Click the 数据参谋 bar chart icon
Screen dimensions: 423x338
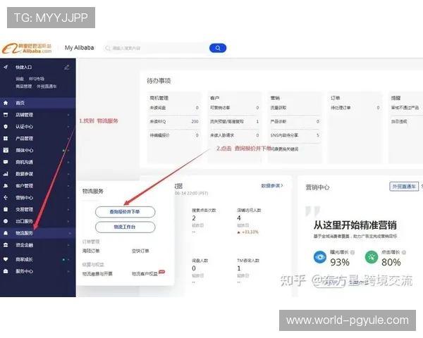(x=6, y=174)
